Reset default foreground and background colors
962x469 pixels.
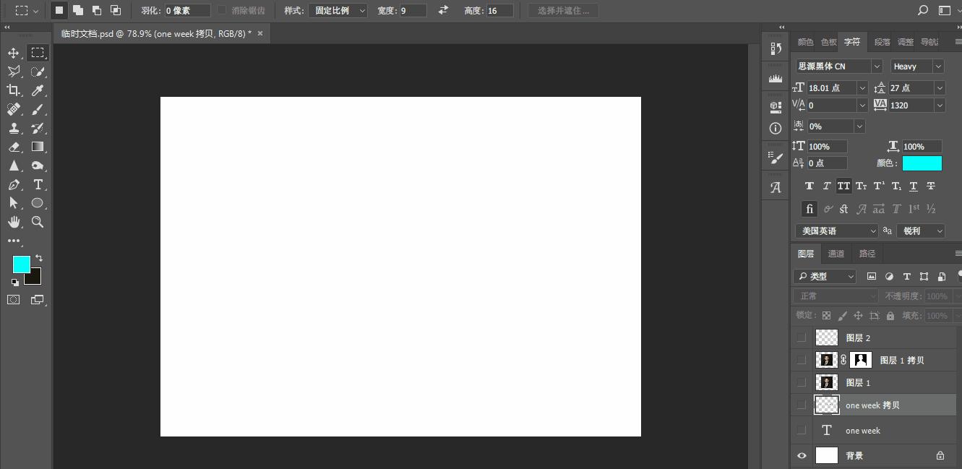click(x=15, y=283)
